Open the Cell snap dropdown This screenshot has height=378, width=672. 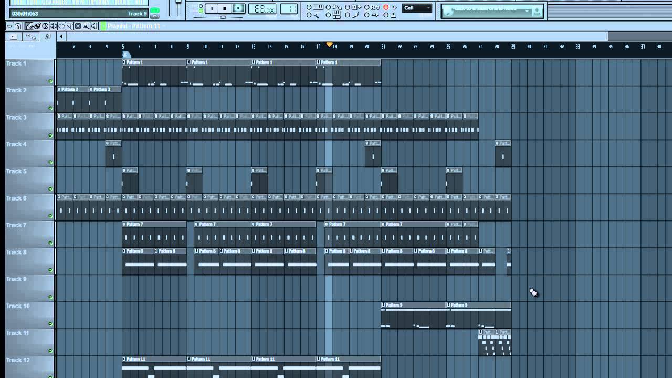pos(417,8)
